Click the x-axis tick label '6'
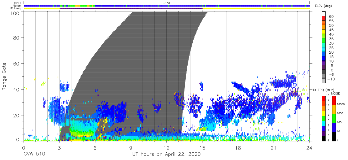The height and width of the screenshot is (160, 348). [x=95, y=148]
